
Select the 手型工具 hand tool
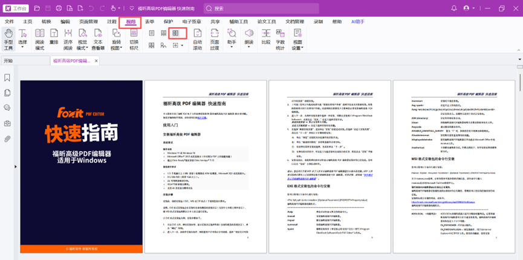8,39
